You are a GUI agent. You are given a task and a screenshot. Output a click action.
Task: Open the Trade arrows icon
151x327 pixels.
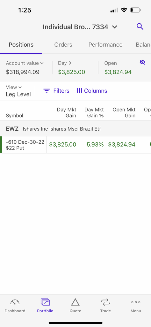105,302
